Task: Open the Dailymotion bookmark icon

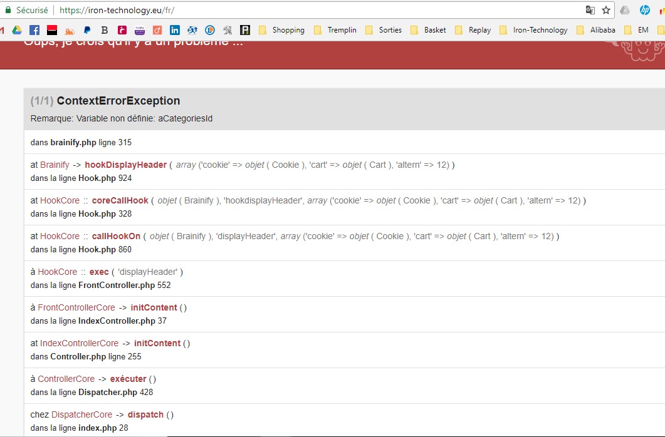Action: 156,29
